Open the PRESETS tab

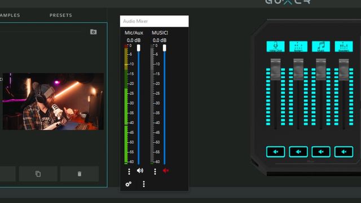point(61,15)
